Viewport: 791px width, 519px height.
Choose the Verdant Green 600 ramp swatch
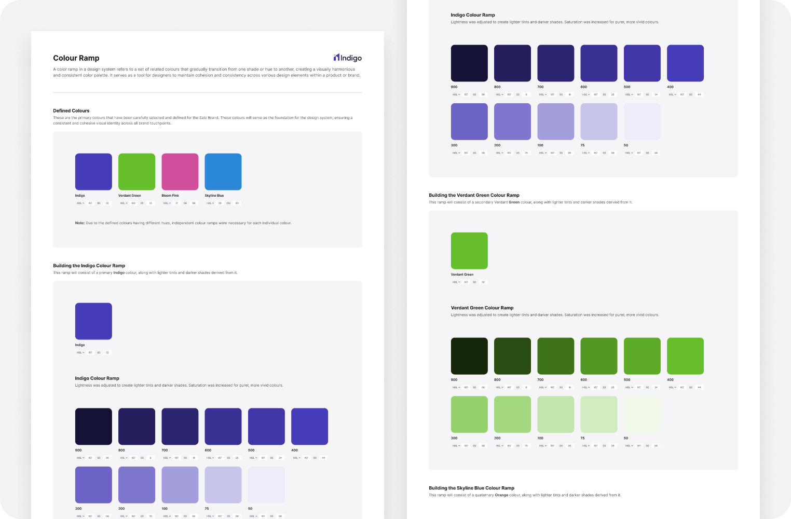(x=599, y=356)
